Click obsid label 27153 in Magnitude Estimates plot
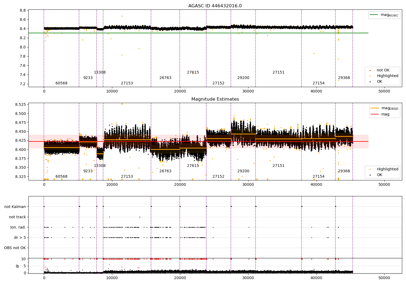The height and width of the screenshot is (284, 406). coord(127,177)
